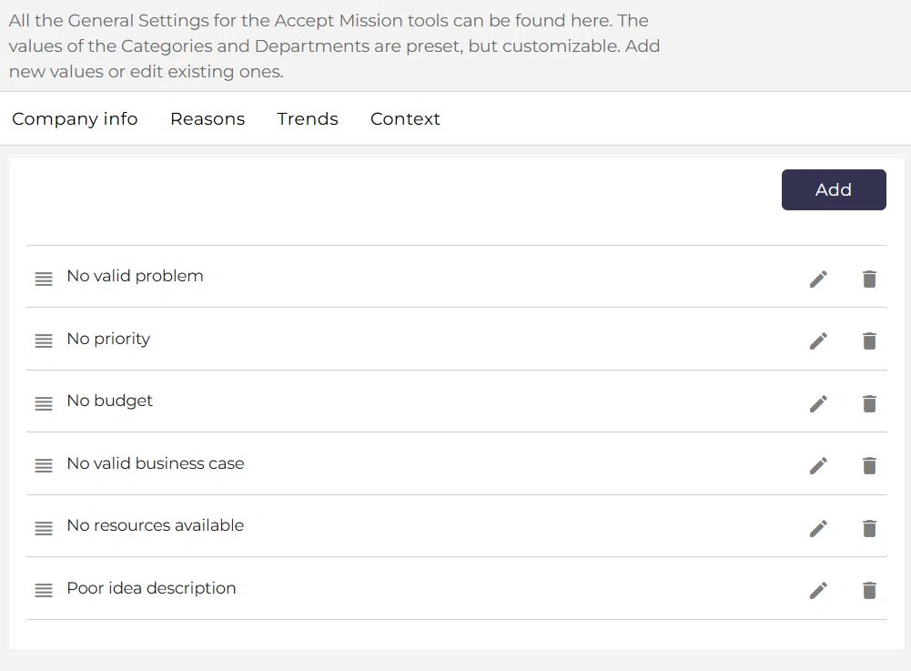
Task: Click drag handle for 'No priority'
Action: tap(44, 341)
